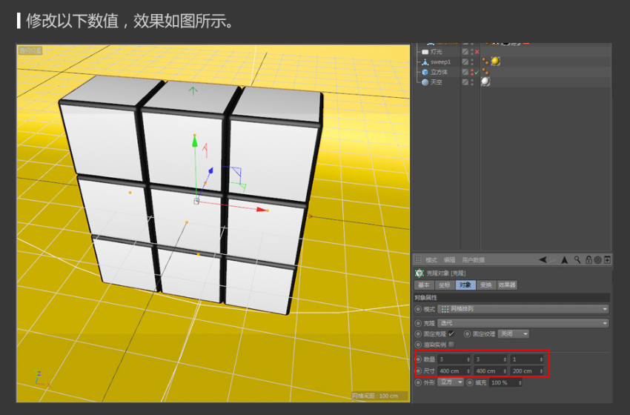Enable the 渲染实例 checkbox
This screenshot has height=415, width=630.
451,344
